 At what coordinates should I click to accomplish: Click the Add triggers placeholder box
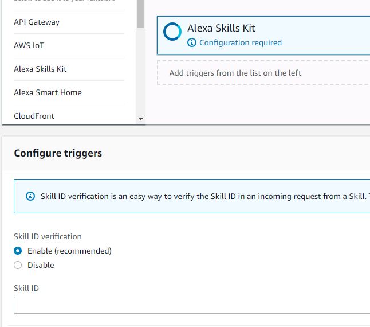(x=263, y=73)
